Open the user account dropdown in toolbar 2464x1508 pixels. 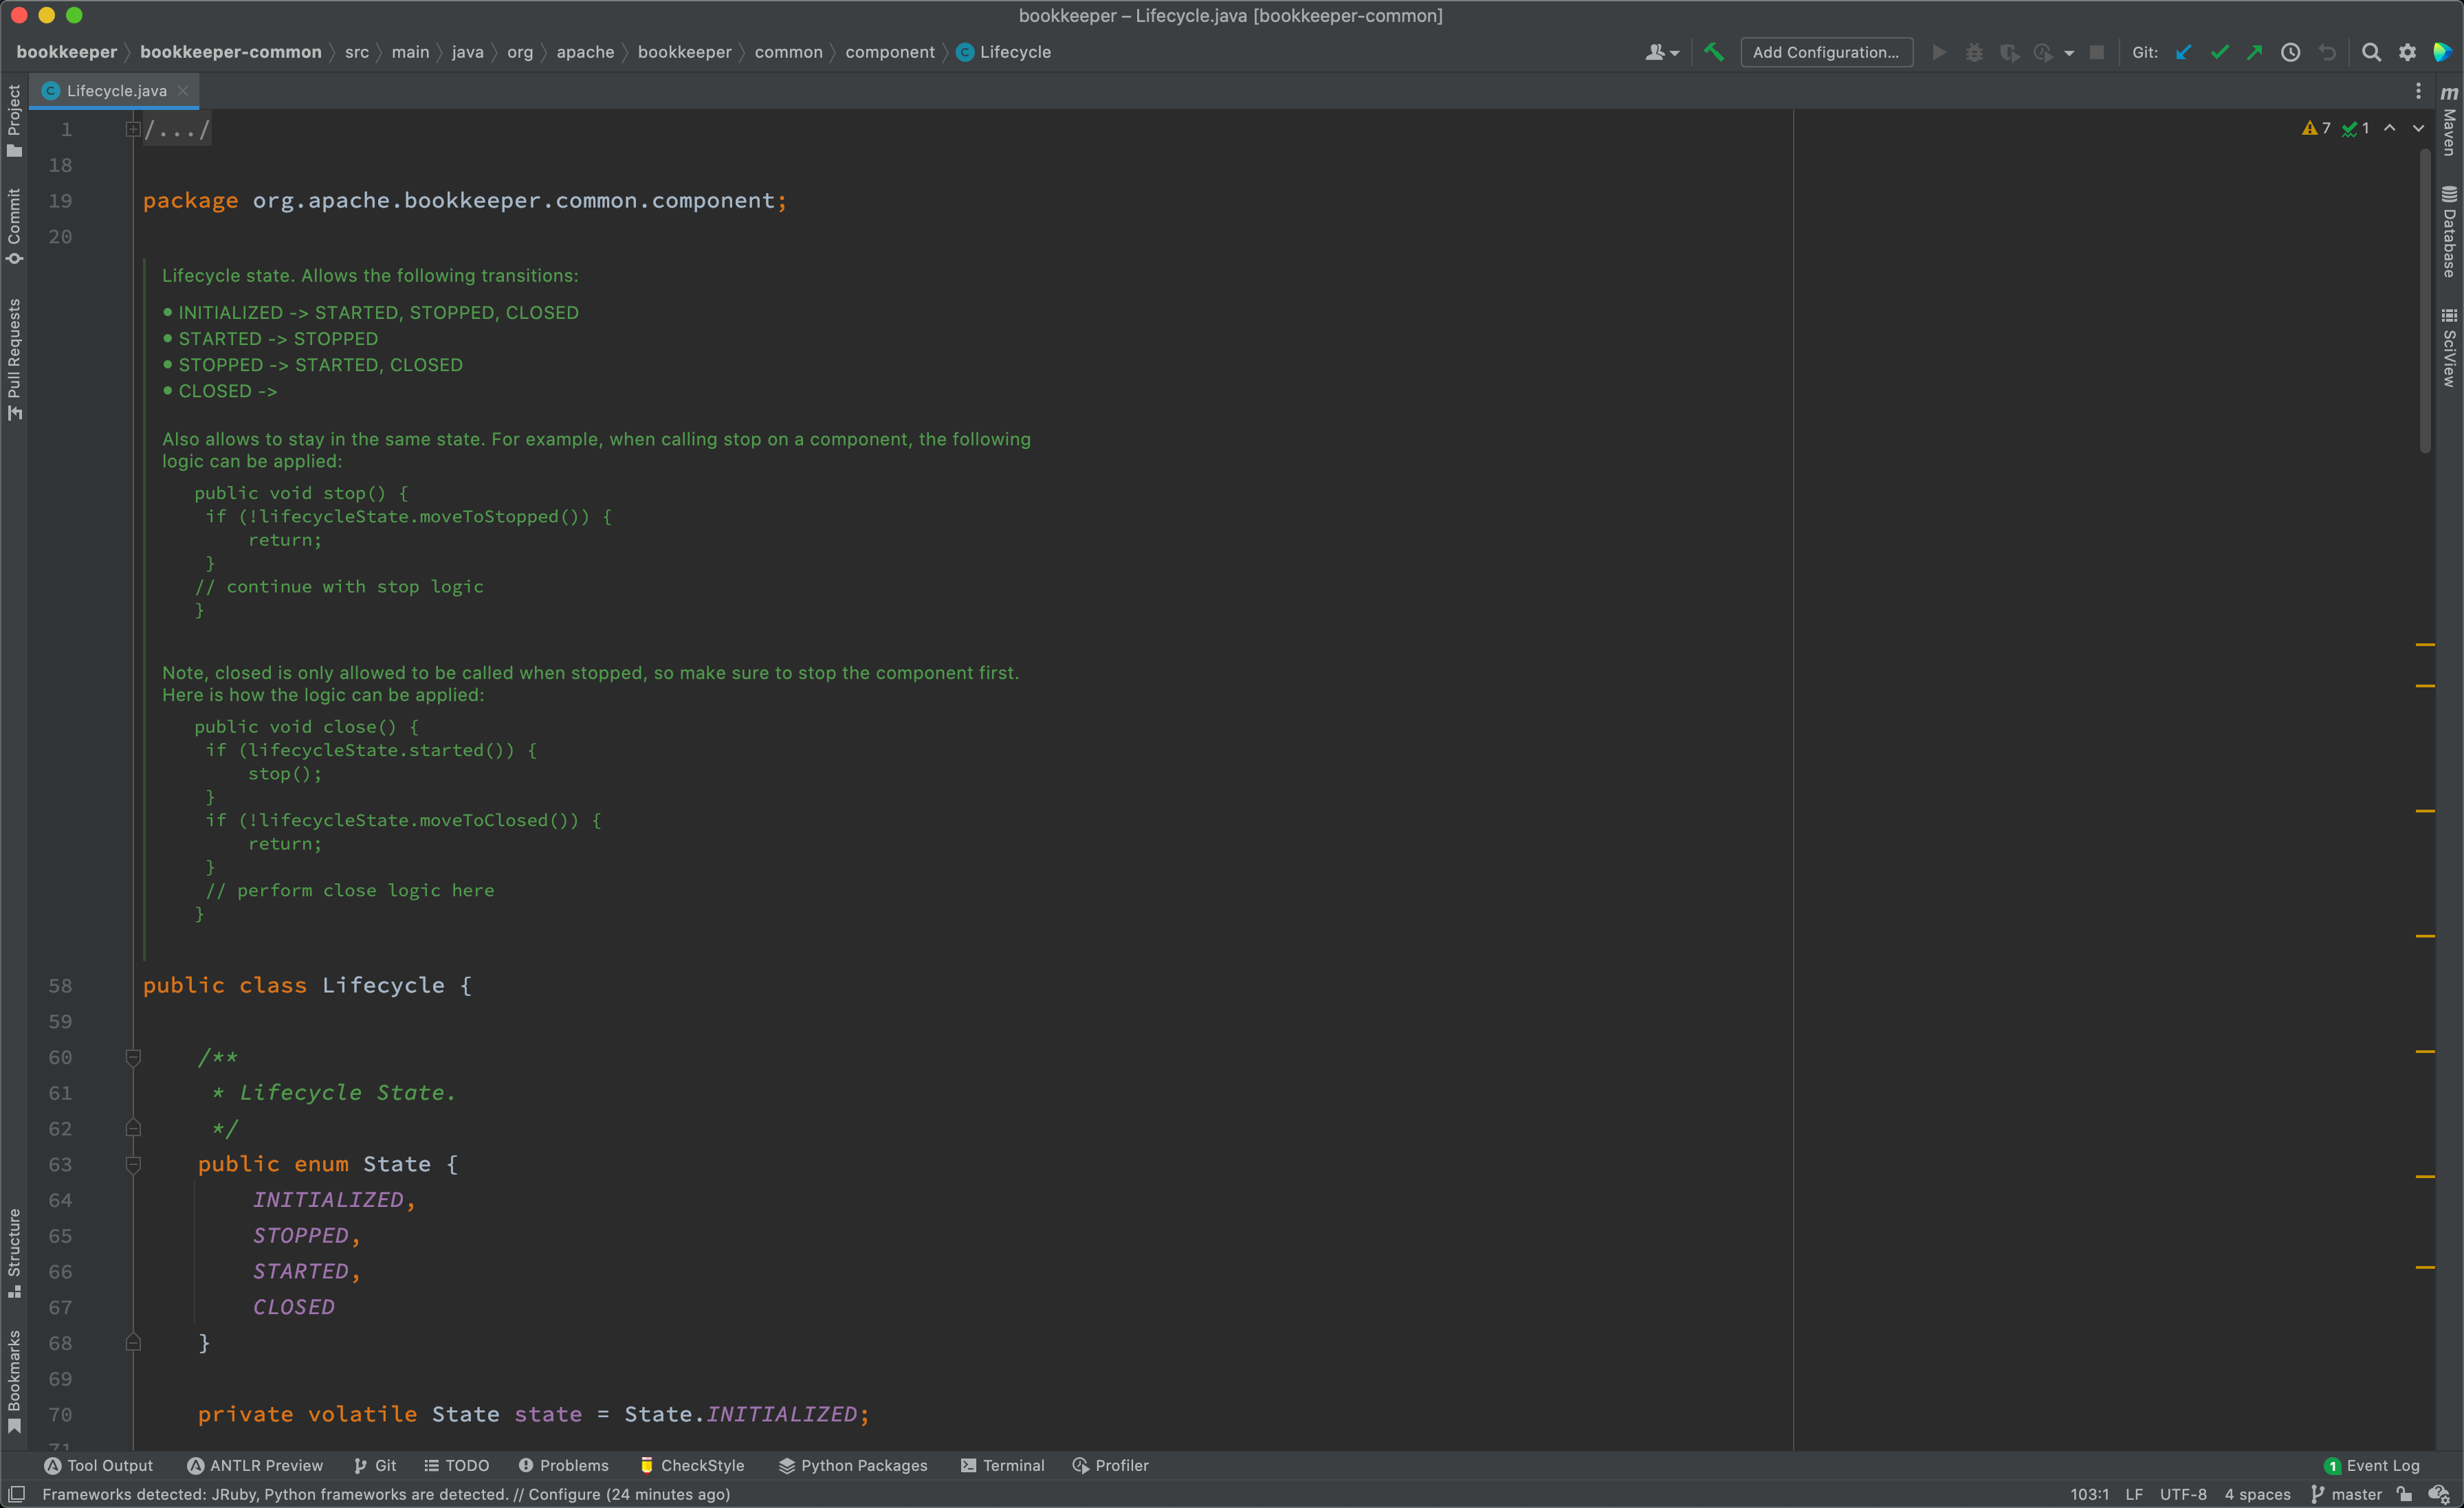point(1661,52)
